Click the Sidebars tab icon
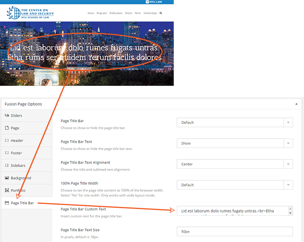 (x=7, y=165)
